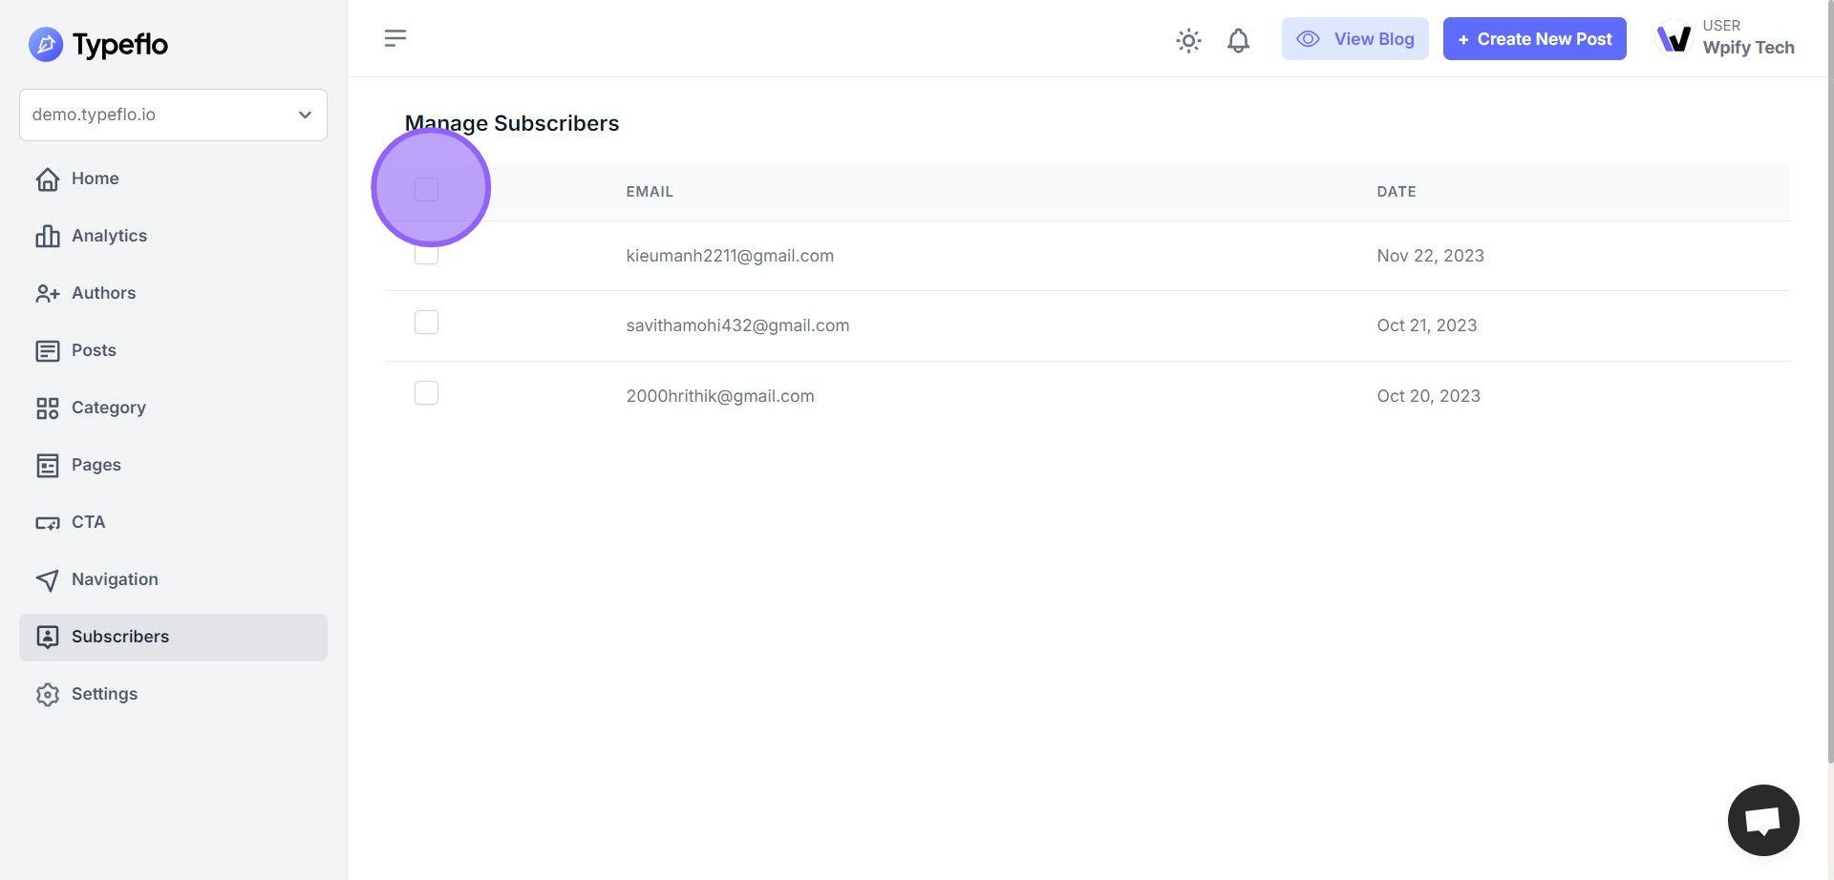The height and width of the screenshot is (880, 1834).
Task: Click the page vertical scrollbar
Action: click(1827, 382)
